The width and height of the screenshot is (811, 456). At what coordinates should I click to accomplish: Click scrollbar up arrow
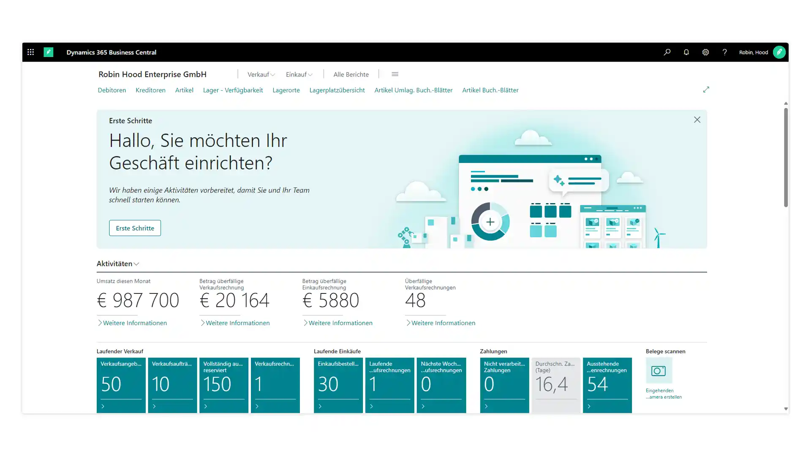(x=786, y=103)
